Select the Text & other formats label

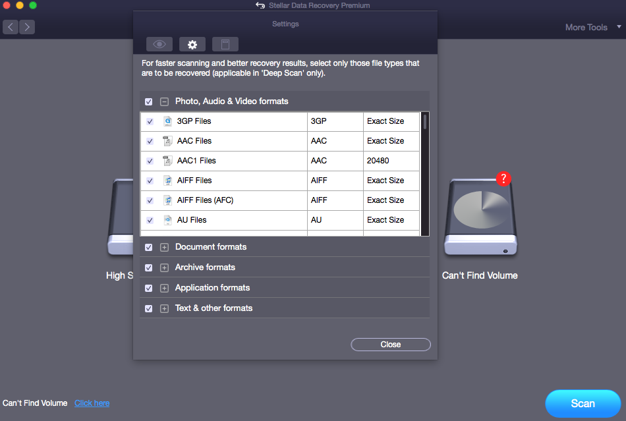pos(213,308)
